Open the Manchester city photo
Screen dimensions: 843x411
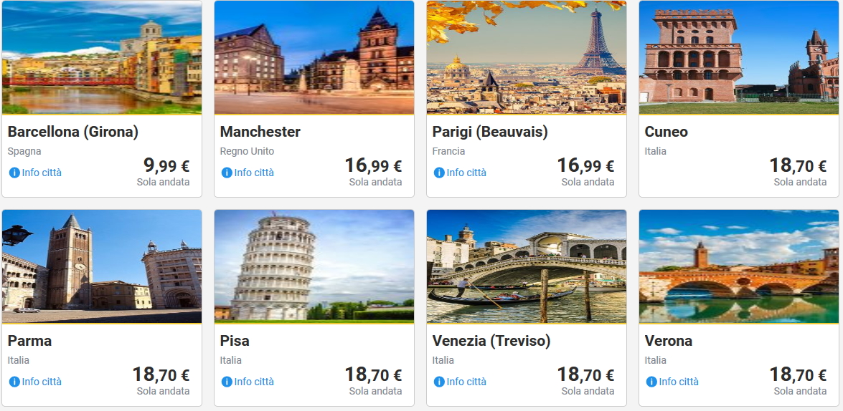(x=314, y=57)
